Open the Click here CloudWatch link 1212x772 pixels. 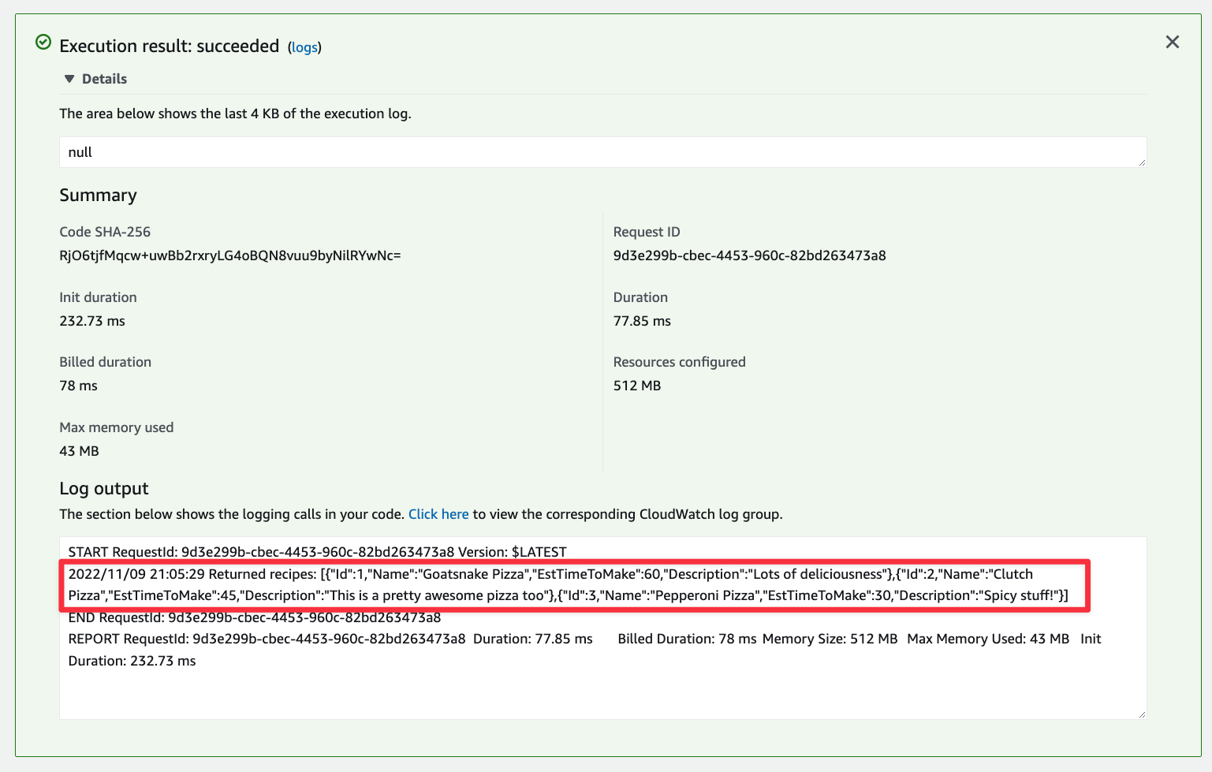point(438,514)
